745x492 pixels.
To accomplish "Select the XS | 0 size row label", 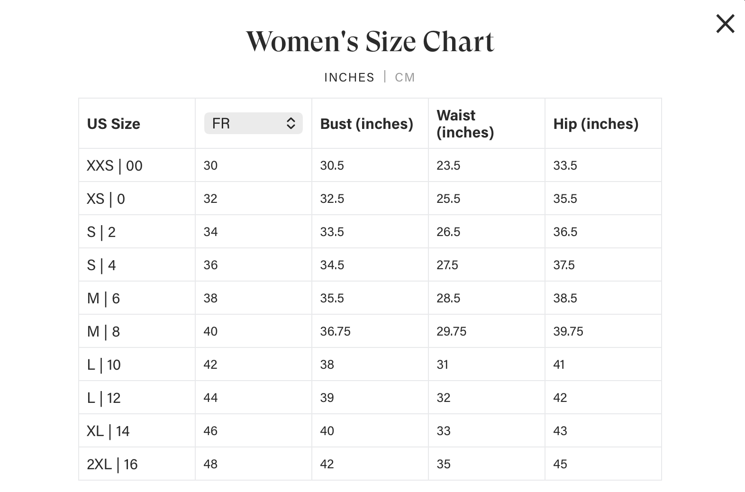I will tap(106, 199).
